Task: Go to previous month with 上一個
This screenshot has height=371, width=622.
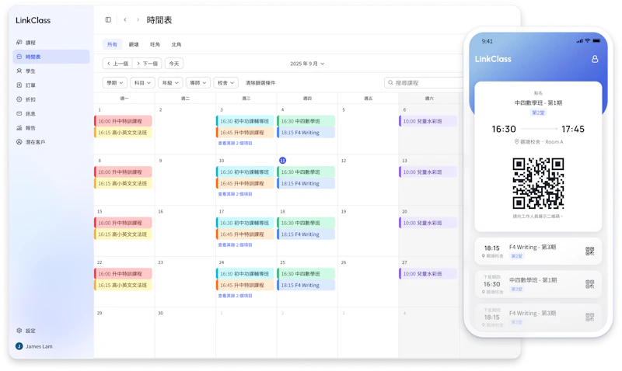Action: (117, 64)
